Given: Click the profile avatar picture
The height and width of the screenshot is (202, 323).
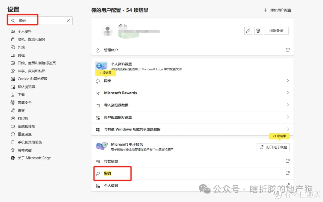Looking at the screenshot, I should [107, 31].
